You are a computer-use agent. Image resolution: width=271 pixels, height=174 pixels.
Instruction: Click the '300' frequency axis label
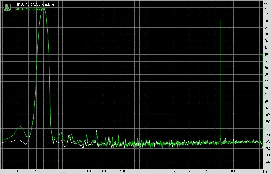click(x=103, y=171)
